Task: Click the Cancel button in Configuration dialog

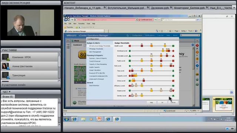Action: [173, 102]
